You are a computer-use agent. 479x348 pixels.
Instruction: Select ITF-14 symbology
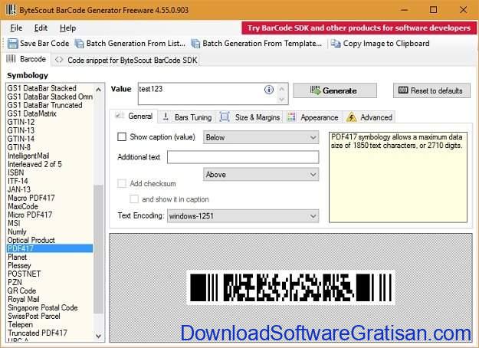[18, 181]
